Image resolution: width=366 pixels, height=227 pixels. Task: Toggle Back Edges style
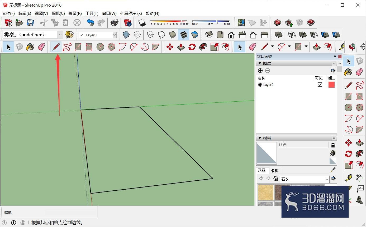coord(137,35)
